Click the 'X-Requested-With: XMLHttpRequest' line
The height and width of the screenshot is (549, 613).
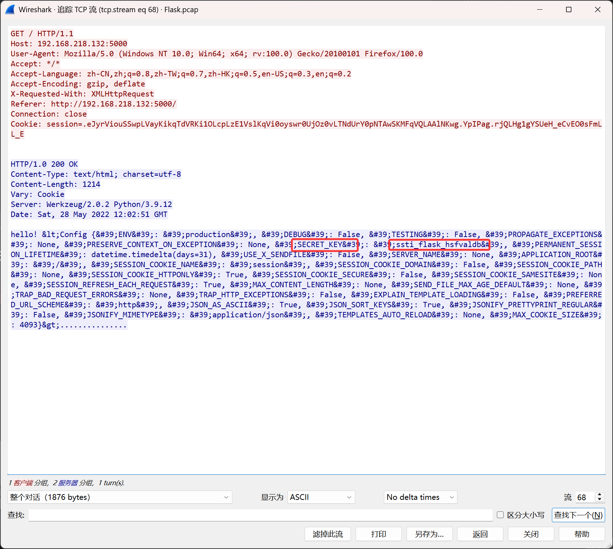click(x=82, y=94)
